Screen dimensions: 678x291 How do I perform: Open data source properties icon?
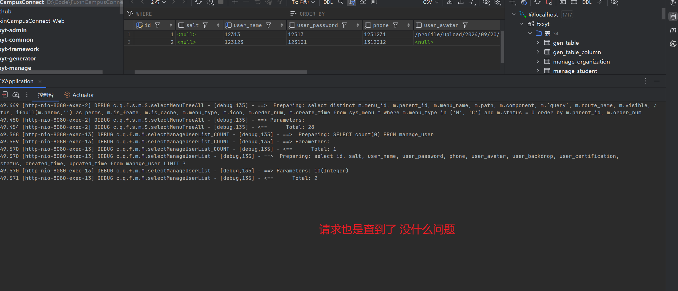[524, 2]
